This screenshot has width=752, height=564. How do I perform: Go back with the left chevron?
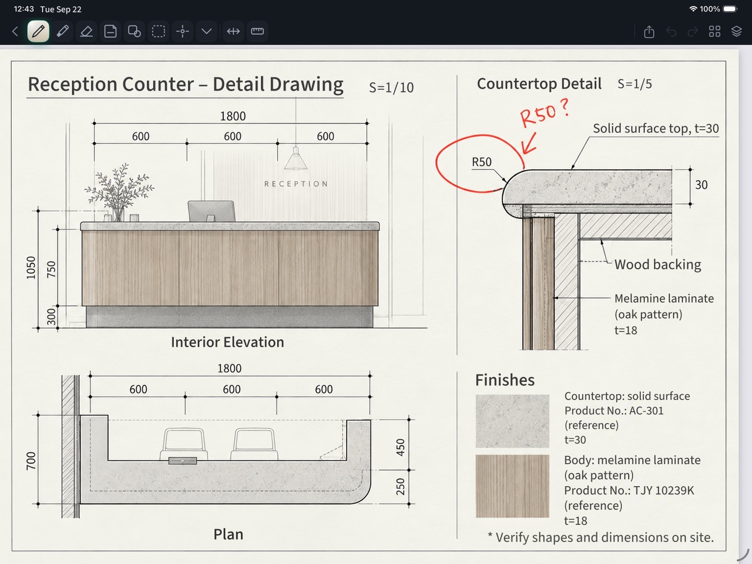[x=15, y=31]
